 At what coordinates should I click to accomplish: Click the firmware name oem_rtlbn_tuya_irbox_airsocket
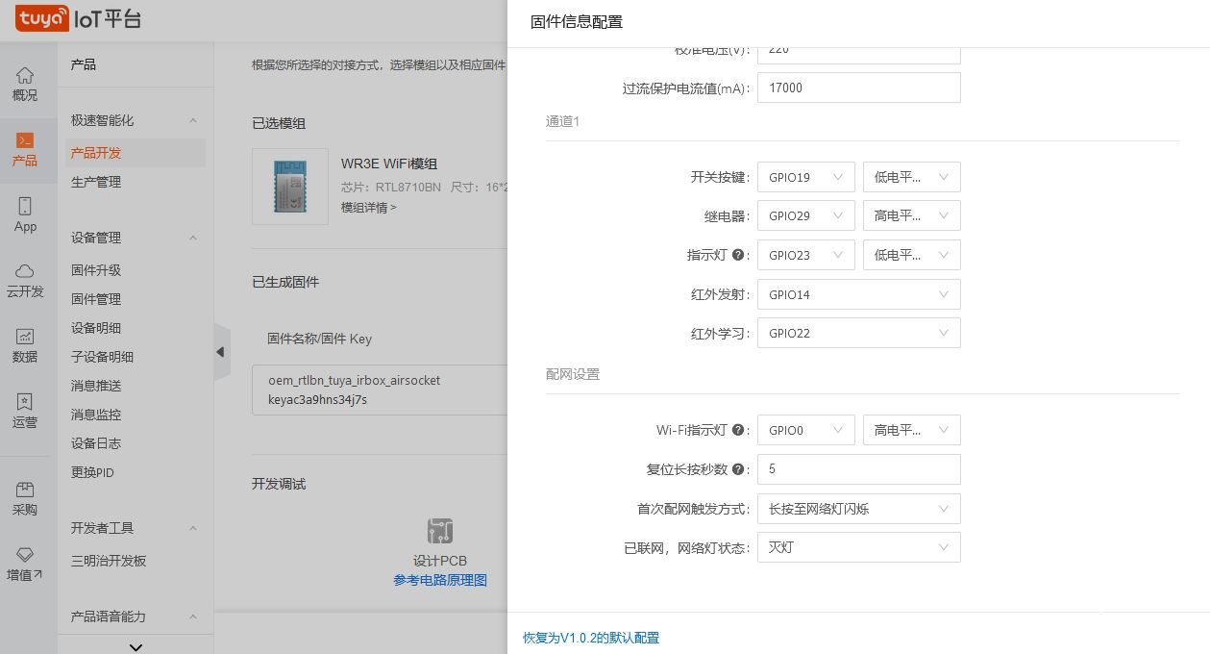[354, 380]
